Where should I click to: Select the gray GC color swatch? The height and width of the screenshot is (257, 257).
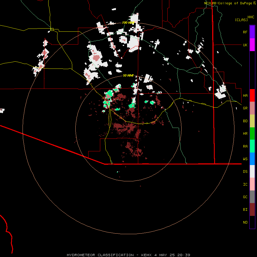252,197
